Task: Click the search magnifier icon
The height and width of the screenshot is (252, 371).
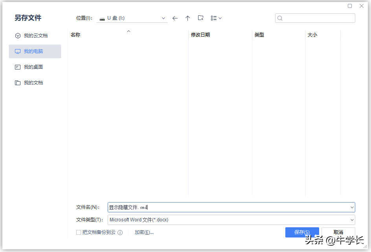Action: click(280, 18)
